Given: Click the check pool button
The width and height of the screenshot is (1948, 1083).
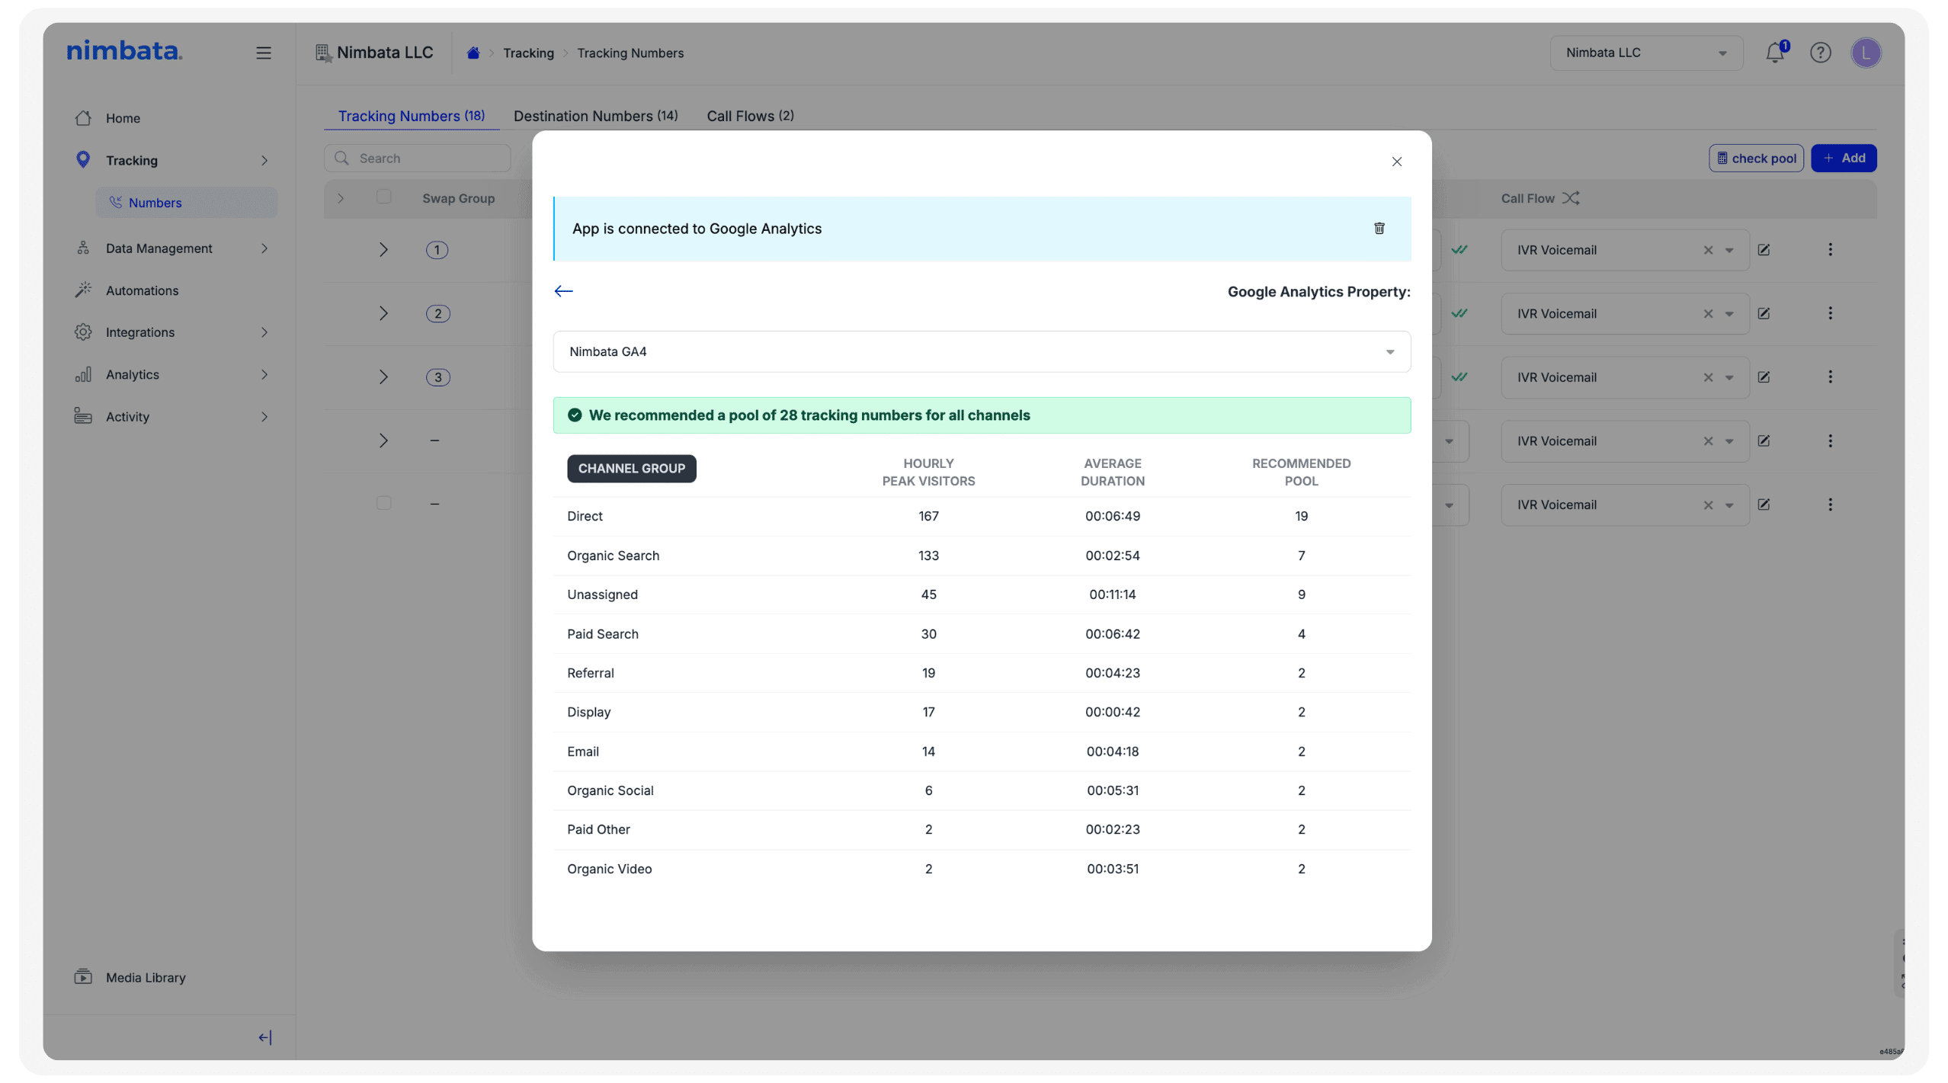Looking at the screenshot, I should click(1756, 159).
